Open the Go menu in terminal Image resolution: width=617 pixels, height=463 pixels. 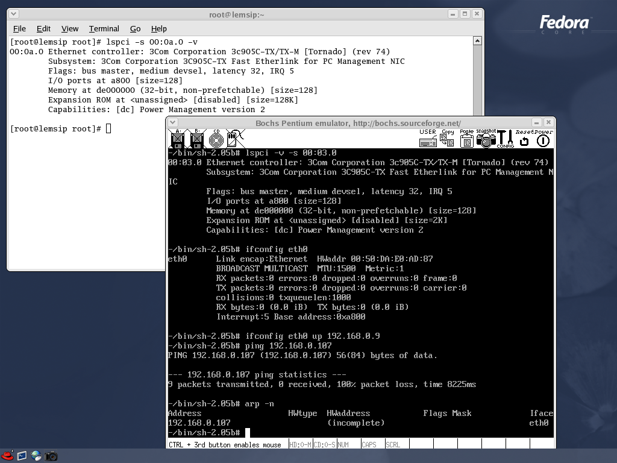point(135,29)
